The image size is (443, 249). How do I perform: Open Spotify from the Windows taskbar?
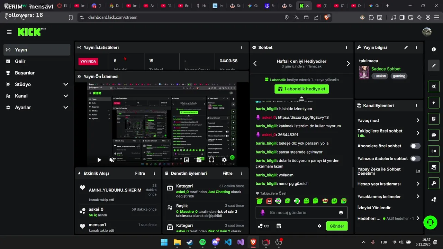pyautogui.click(x=202, y=242)
